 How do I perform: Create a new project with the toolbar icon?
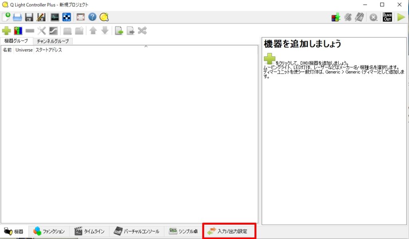(x=6, y=17)
